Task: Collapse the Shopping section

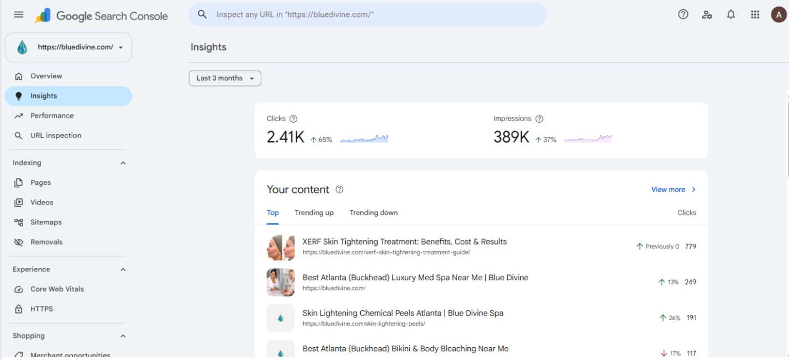Action: pos(123,336)
